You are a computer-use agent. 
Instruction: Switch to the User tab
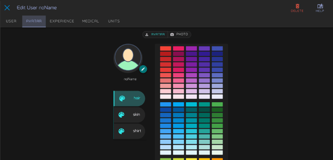tap(11, 21)
